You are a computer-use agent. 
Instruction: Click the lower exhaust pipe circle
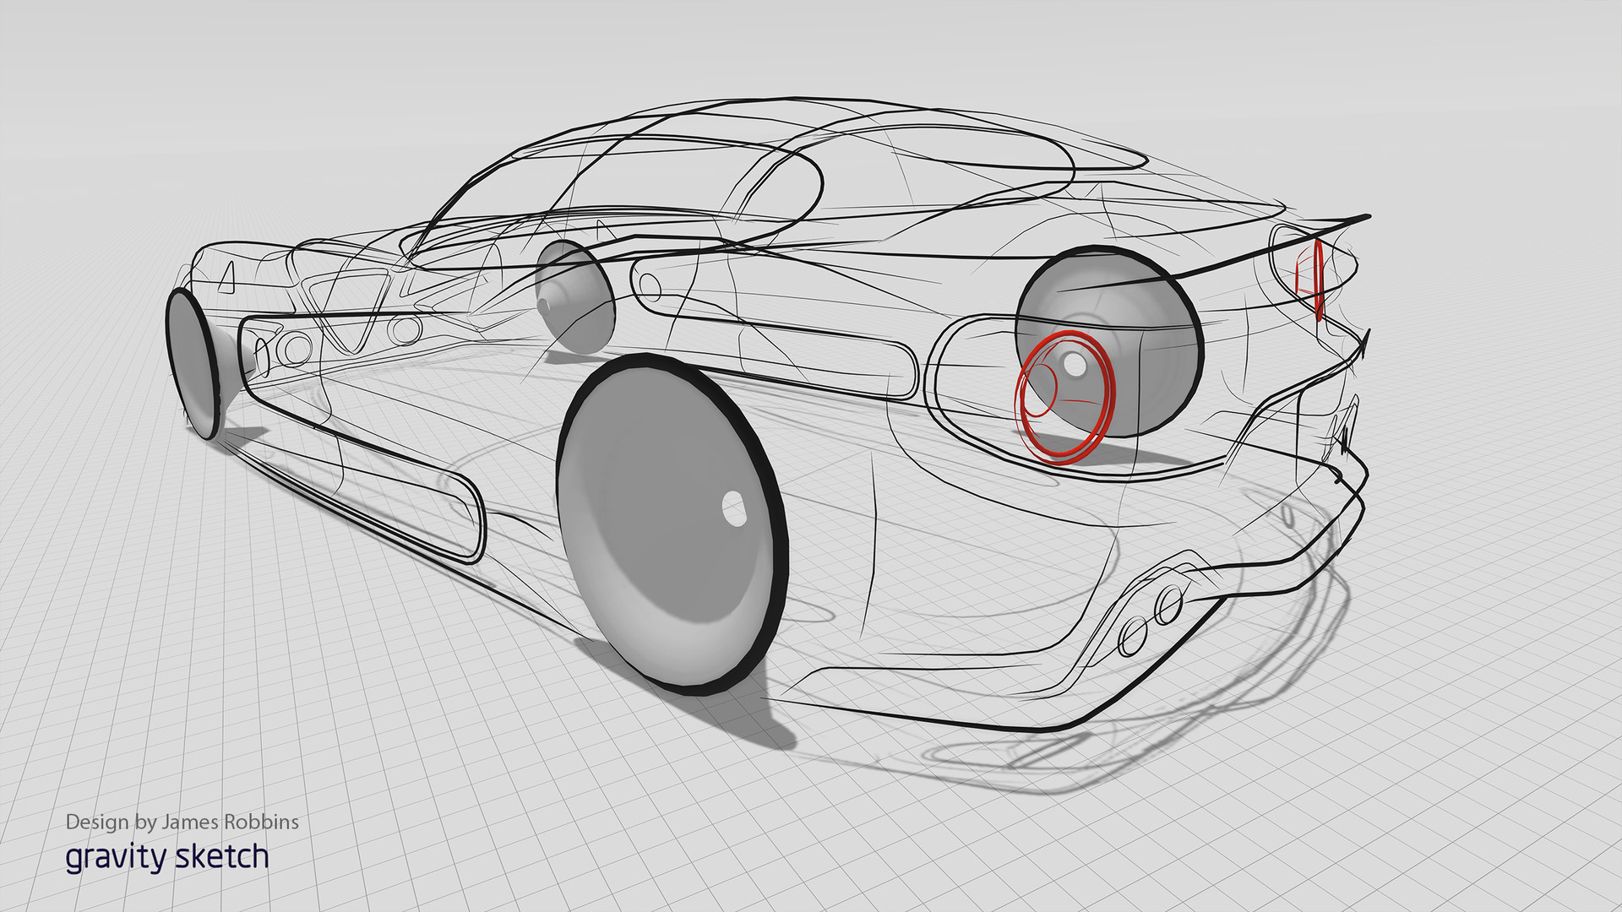pos(1133,636)
